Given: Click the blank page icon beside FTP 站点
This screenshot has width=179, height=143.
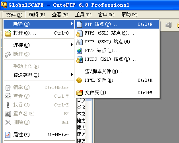Looking at the screenshot, I should [x=79, y=25].
